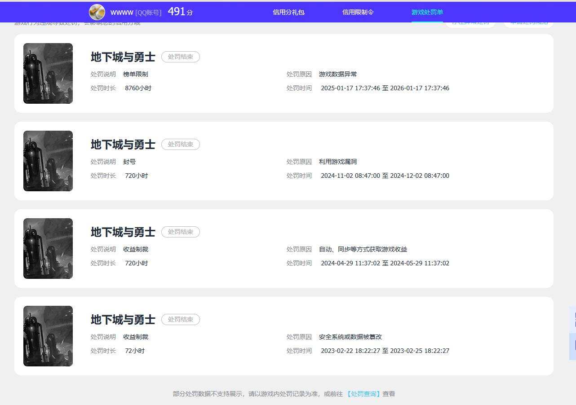Click the 72小时 duration value
Screen dimensions: 576x405
135,351
